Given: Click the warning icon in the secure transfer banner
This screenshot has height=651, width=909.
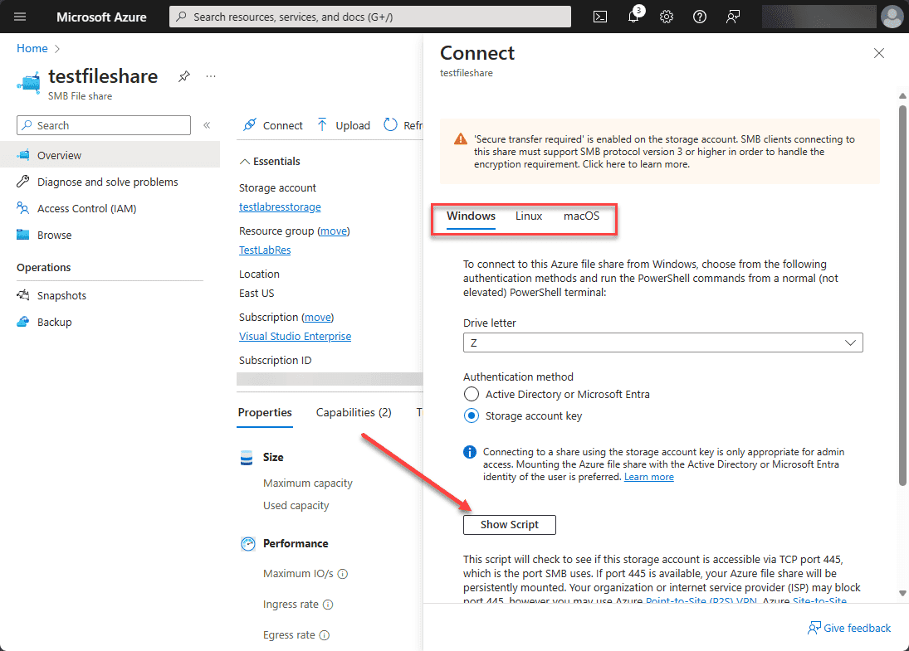Looking at the screenshot, I should point(460,139).
